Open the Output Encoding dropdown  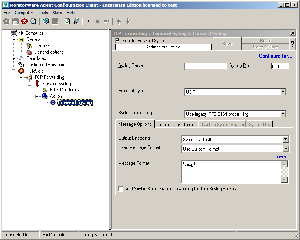(285, 139)
